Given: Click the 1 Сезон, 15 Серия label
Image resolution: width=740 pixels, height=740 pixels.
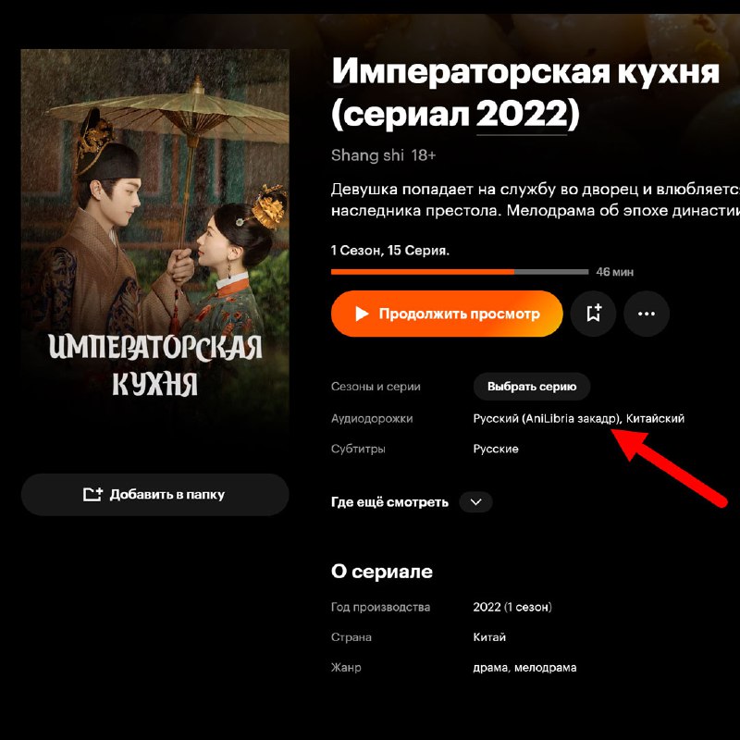Looking at the screenshot, I should coord(390,251).
